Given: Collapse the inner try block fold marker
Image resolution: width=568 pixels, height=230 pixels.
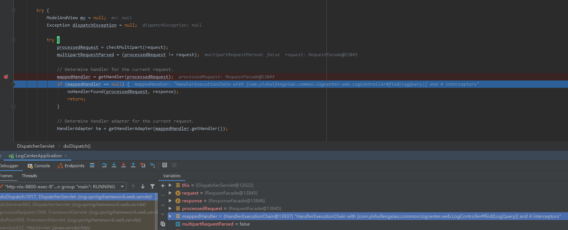Looking at the screenshot, I should coord(13,40).
